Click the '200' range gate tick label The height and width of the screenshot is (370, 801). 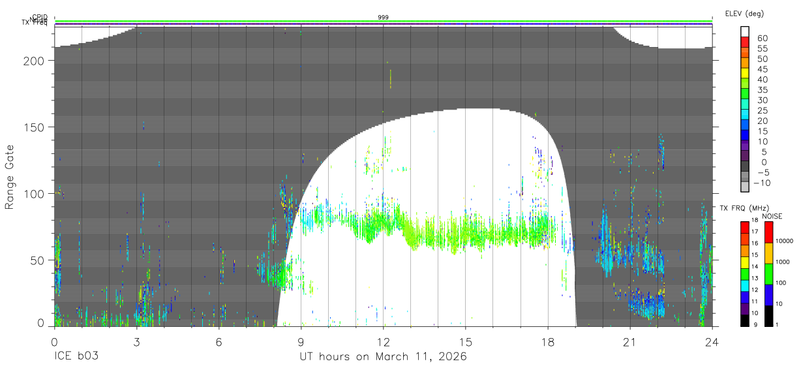[35, 60]
